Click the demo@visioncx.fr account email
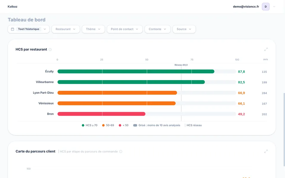The height and width of the screenshot is (178, 285). [x=246, y=7]
